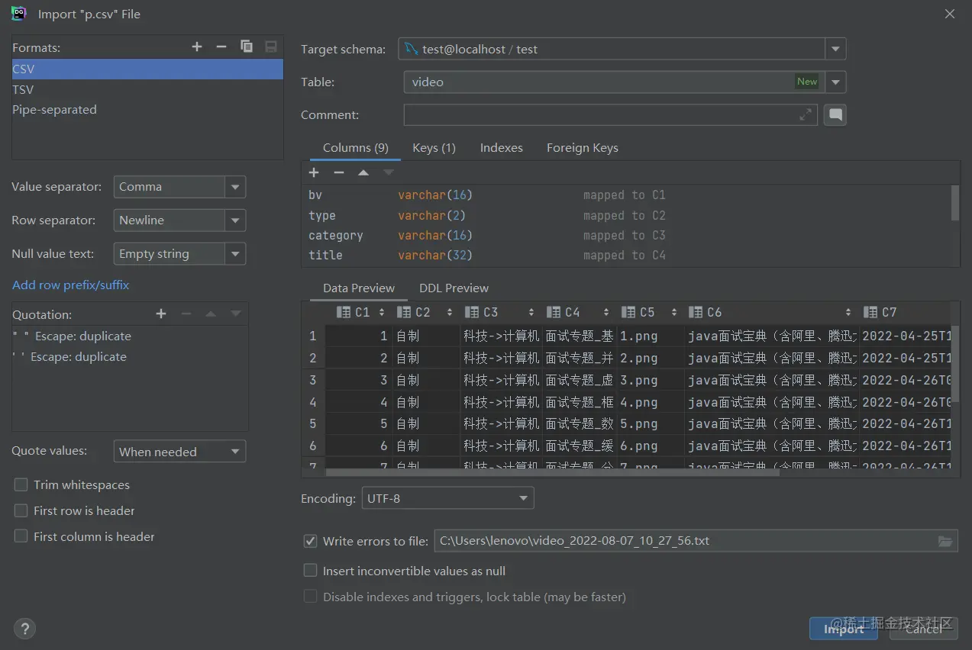Enable Trim whitespaces checkbox
Viewport: 972px width, 650px height.
[21, 485]
